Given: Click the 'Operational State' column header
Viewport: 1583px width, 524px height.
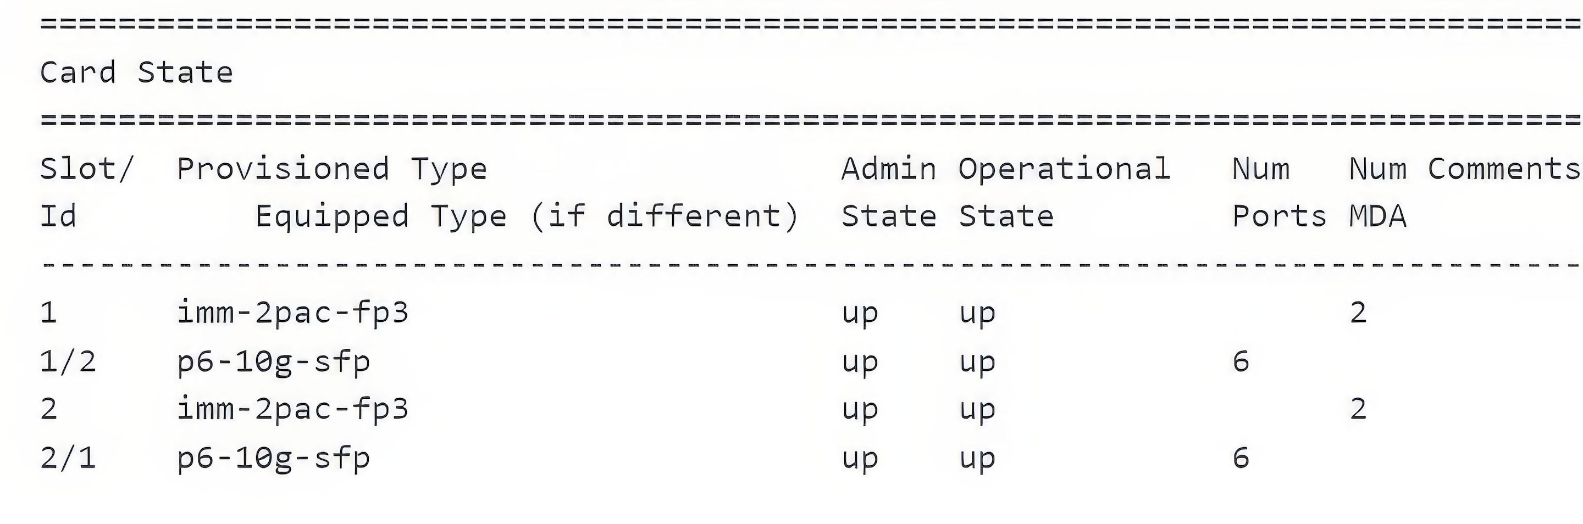Looking at the screenshot, I should [x=1064, y=192].
